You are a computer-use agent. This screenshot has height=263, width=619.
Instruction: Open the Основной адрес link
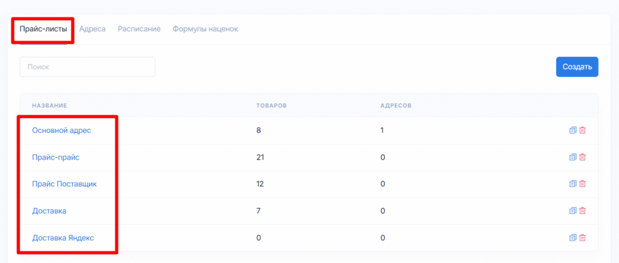62,130
